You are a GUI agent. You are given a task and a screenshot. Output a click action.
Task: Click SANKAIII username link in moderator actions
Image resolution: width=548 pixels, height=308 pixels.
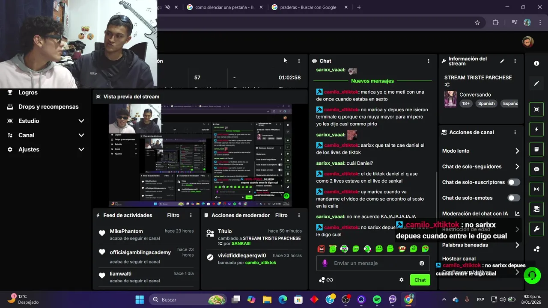click(x=241, y=244)
